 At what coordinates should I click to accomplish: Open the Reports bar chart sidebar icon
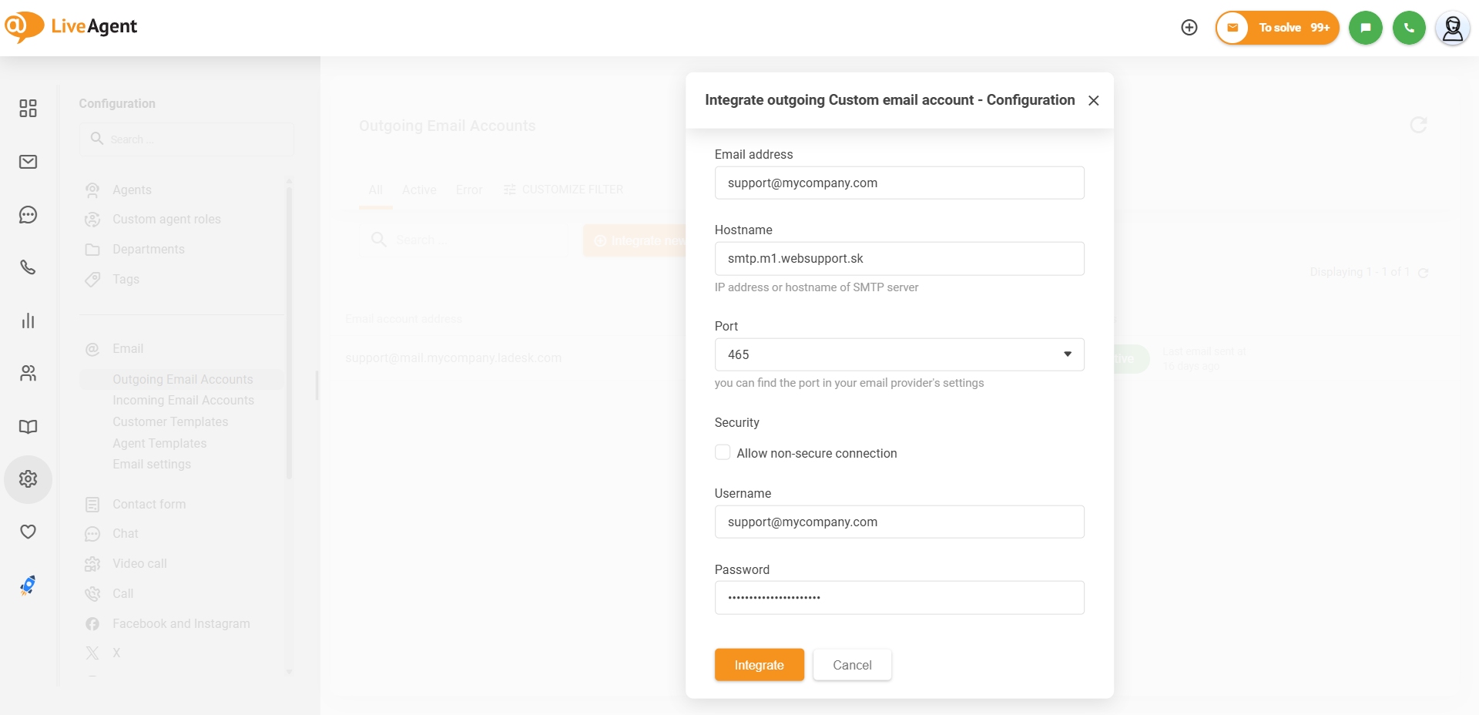pyautogui.click(x=28, y=321)
